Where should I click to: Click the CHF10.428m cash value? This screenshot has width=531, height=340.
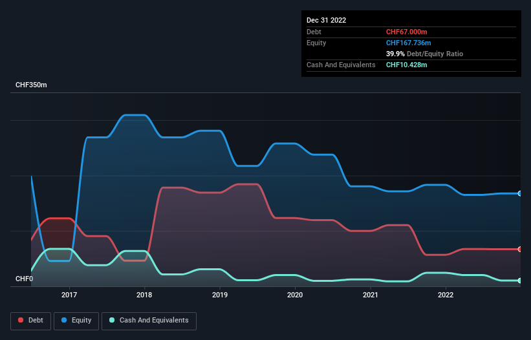(406, 65)
